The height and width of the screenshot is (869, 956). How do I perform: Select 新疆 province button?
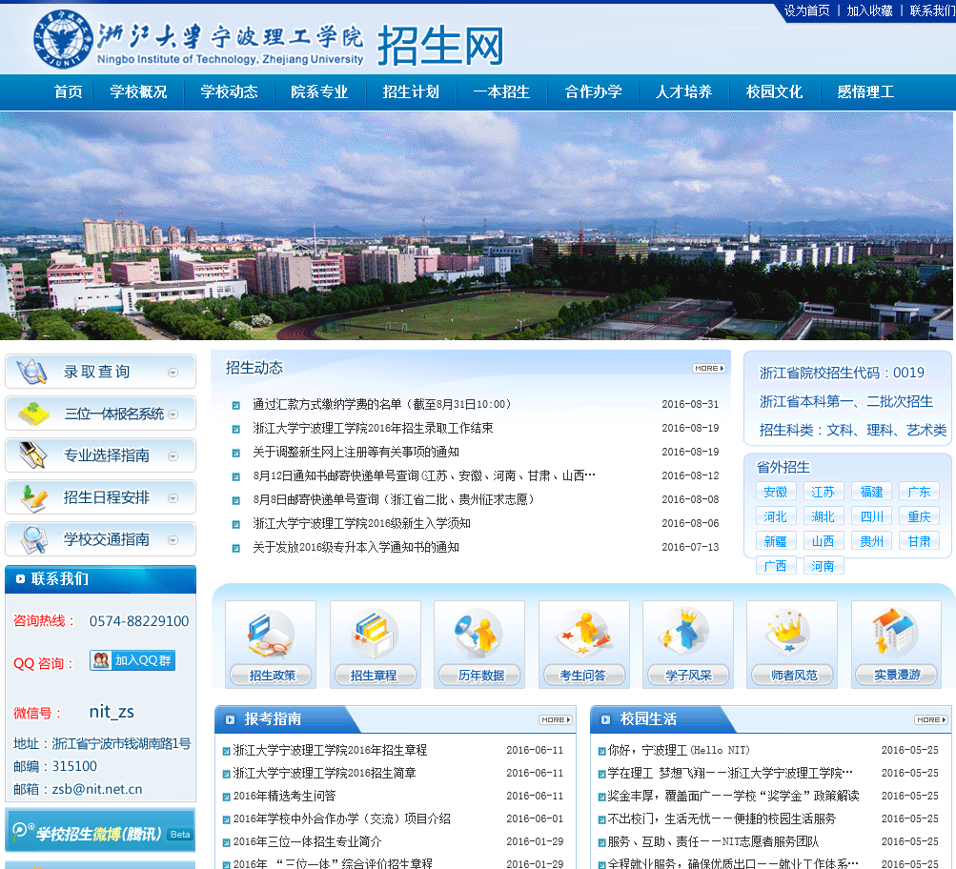776,541
